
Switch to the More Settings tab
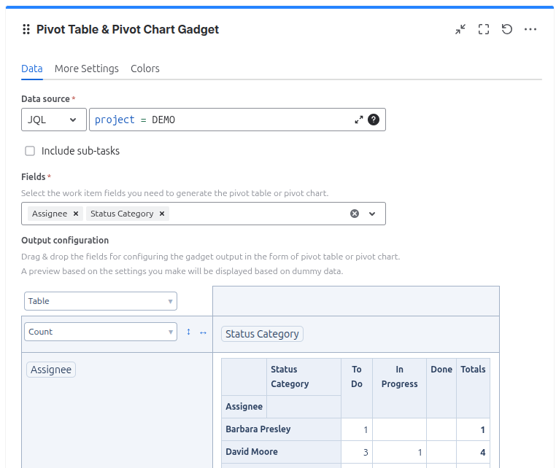(87, 69)
